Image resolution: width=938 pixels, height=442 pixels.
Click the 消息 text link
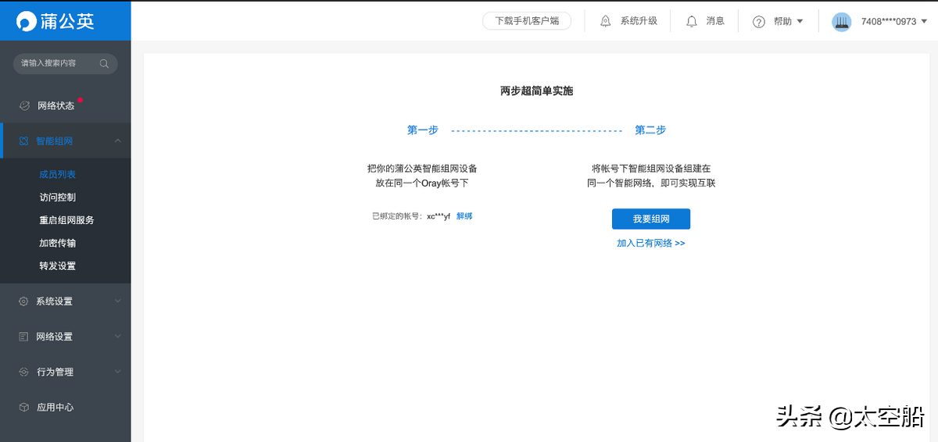715,21
